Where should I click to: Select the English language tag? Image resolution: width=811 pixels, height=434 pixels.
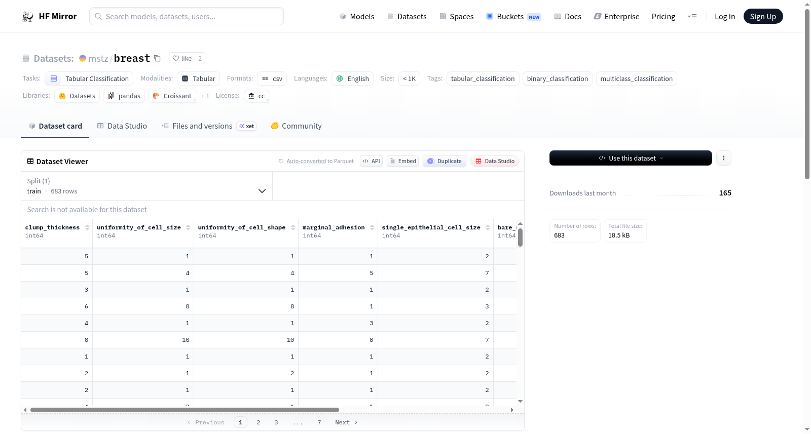pyautogui.click(x=353, y=78)
